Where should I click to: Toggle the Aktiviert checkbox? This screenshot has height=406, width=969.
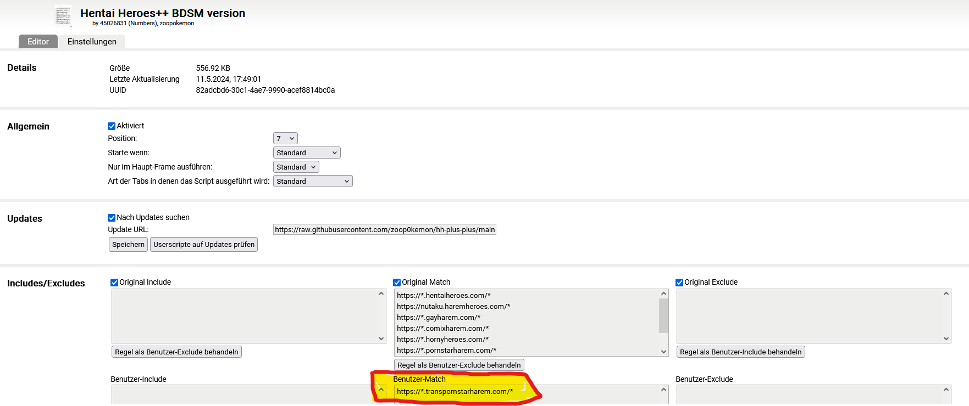click(112, 126)
